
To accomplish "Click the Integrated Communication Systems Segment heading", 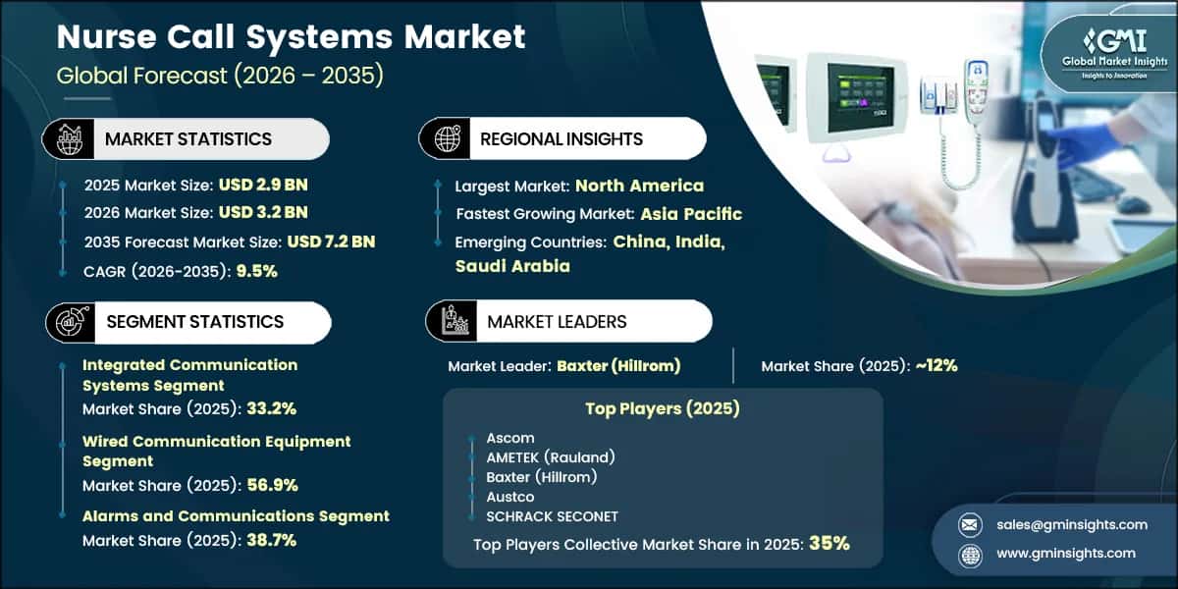I will pyautogui.click(x=189, y=375).
